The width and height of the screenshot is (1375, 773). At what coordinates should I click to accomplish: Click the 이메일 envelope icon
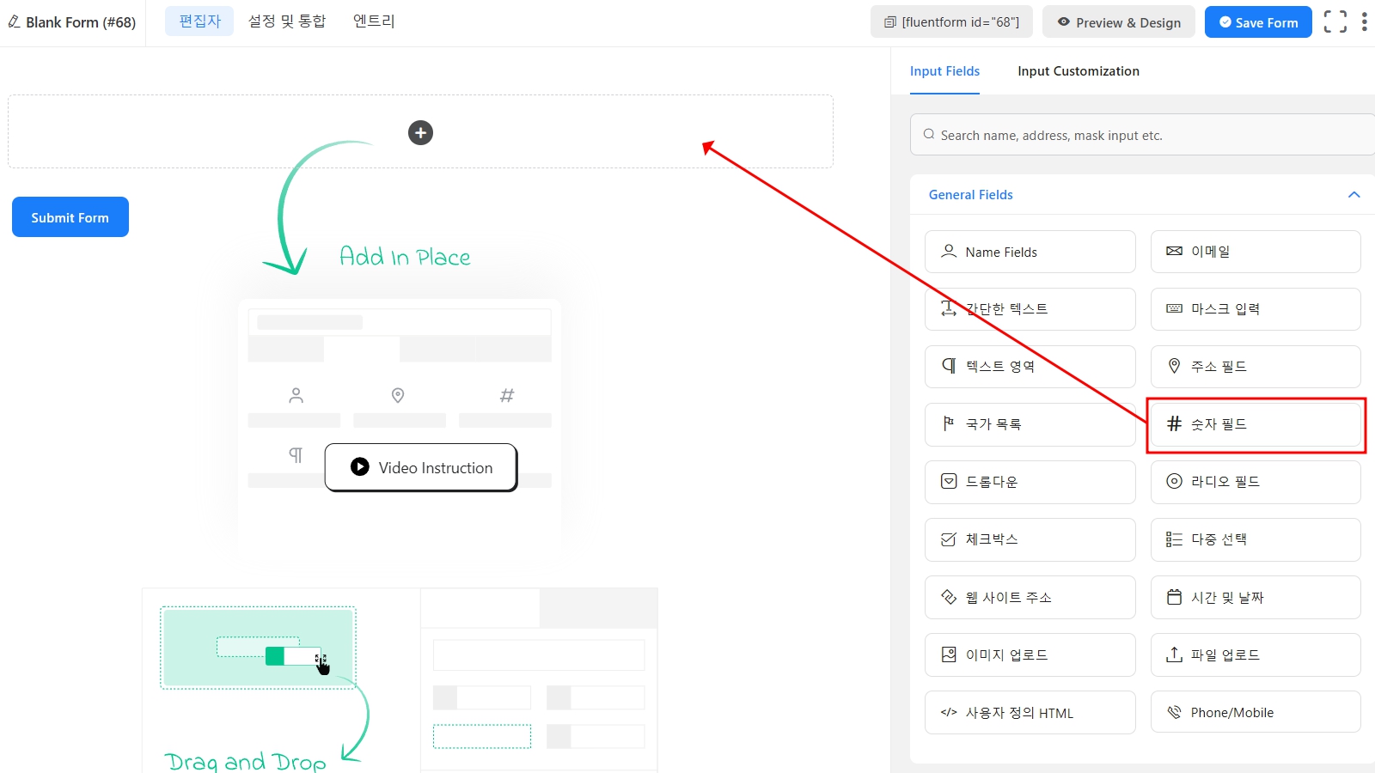coord(1174,252)
